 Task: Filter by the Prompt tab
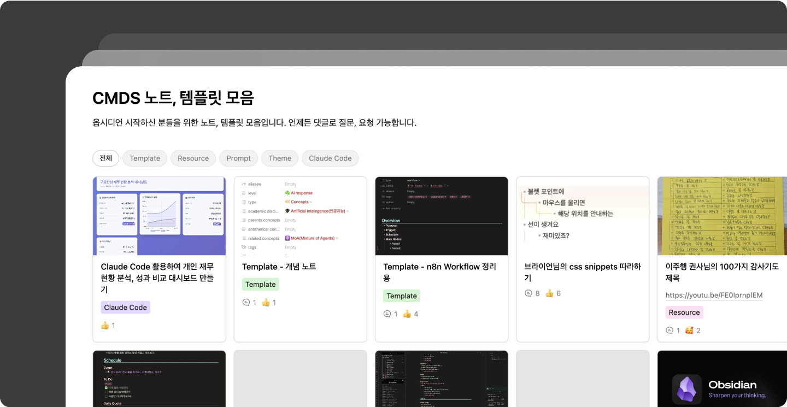tap(239, 158)
